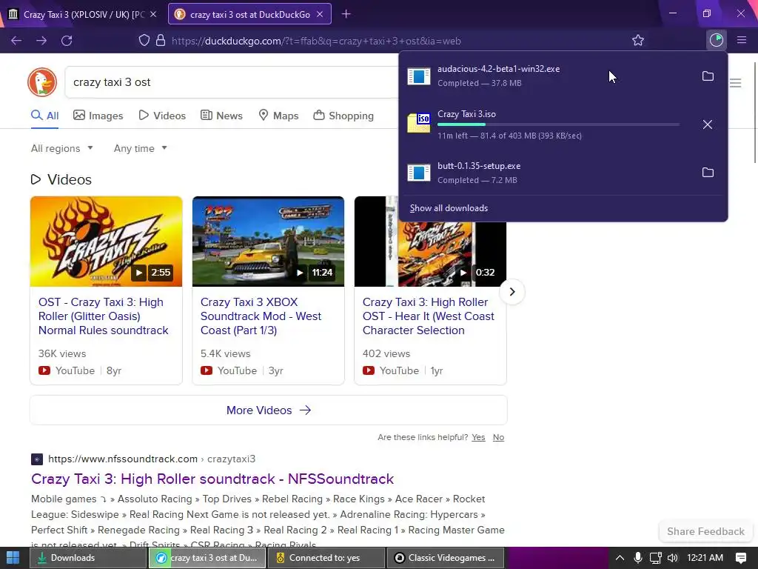The image size is (758, 569).
Task: Play the 11:24 XBOX Soundtrack Mod thumbnail
Action: point(268,242)
